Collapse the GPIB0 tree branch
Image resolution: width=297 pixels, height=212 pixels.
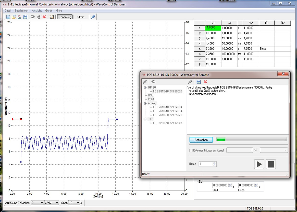pyautogui.click(x=145, y=87)
